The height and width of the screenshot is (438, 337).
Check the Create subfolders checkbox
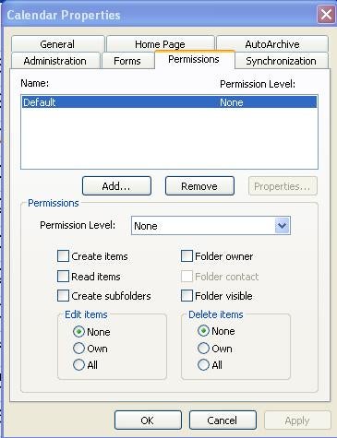point(63,296)
